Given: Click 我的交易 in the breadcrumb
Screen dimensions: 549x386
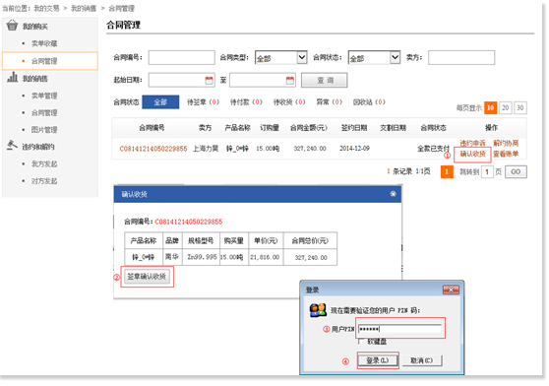Looking at the screenshot, I should tap(46, 9).
